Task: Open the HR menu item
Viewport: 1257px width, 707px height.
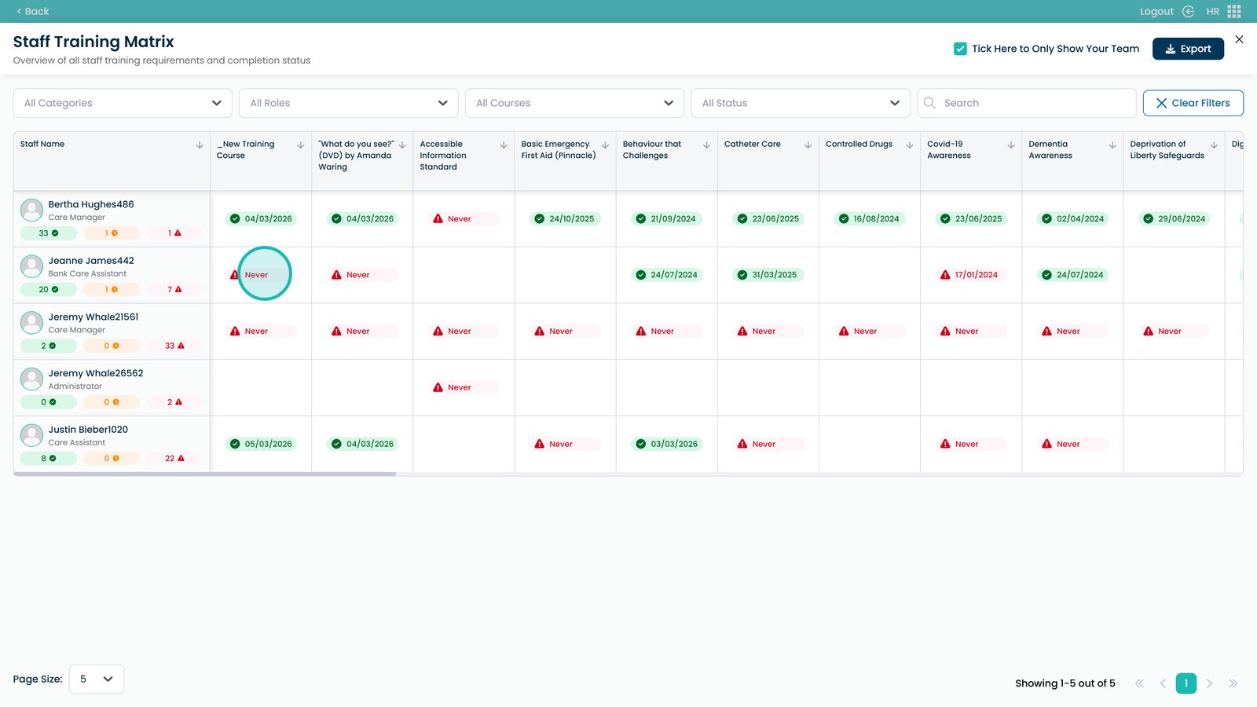Action: click(x=1212, y=11)
